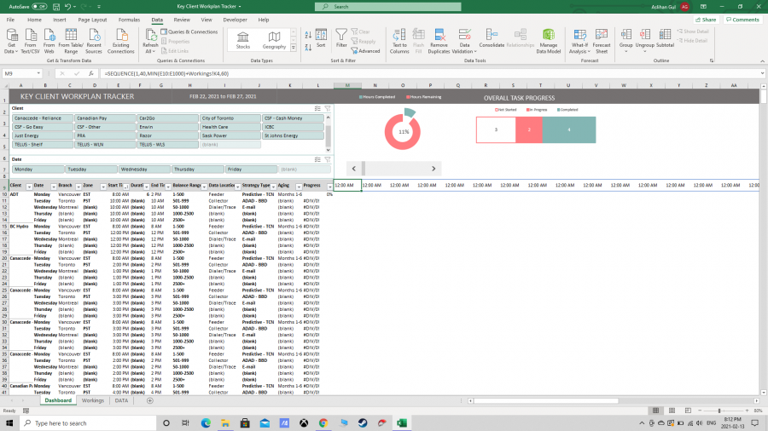
Task: Click Advanced filter option
Action: pyautogui.click(x=365, y=51)
